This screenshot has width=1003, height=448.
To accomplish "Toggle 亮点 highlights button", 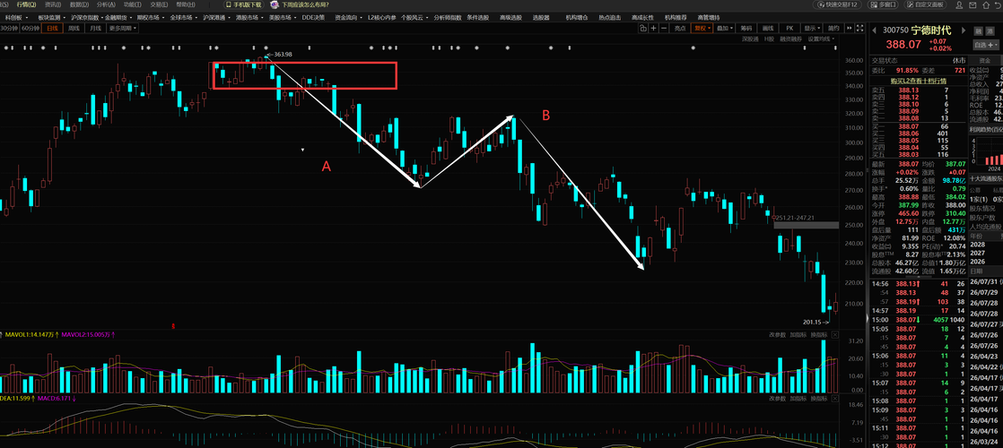I will [680, 28].
